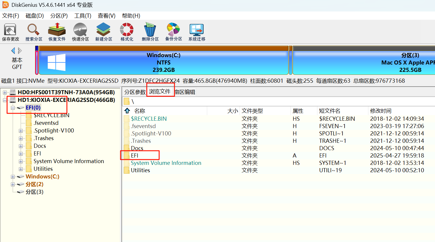Open the View (查看) menu

107,16
